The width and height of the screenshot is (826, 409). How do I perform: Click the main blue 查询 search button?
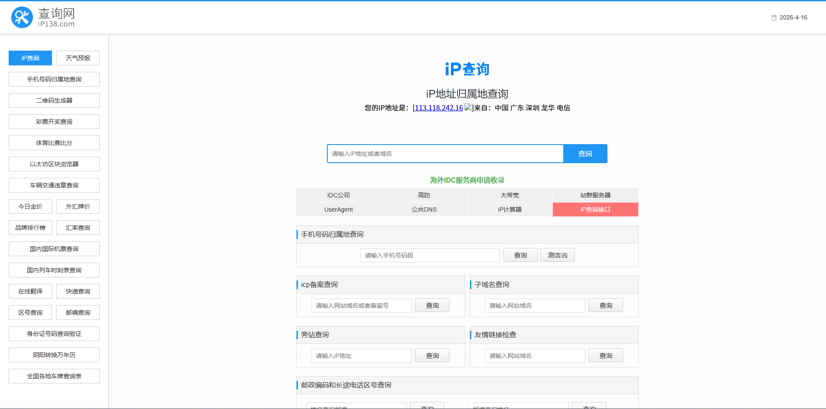point(585,153)
